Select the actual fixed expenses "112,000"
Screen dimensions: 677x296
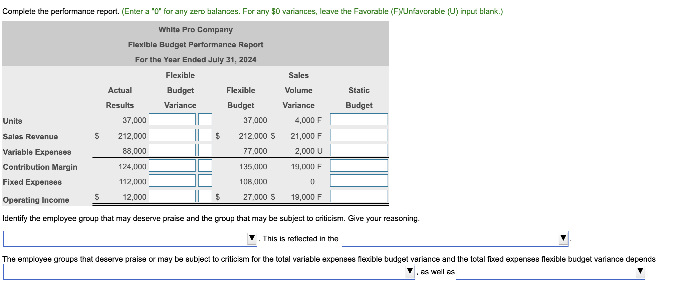[133, 182]
